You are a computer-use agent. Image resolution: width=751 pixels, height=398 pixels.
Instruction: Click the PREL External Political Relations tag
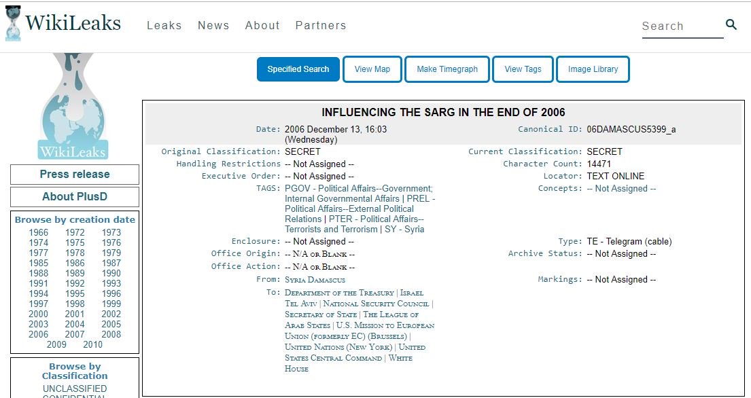(360, 209)
